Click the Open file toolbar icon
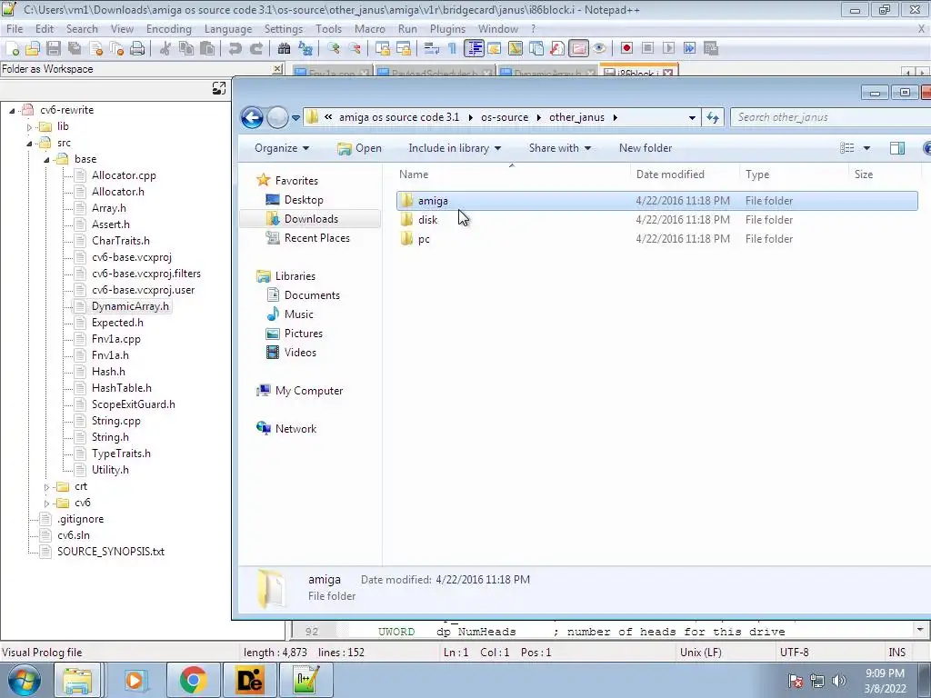The image size is (931, 698). click(34, 49)
